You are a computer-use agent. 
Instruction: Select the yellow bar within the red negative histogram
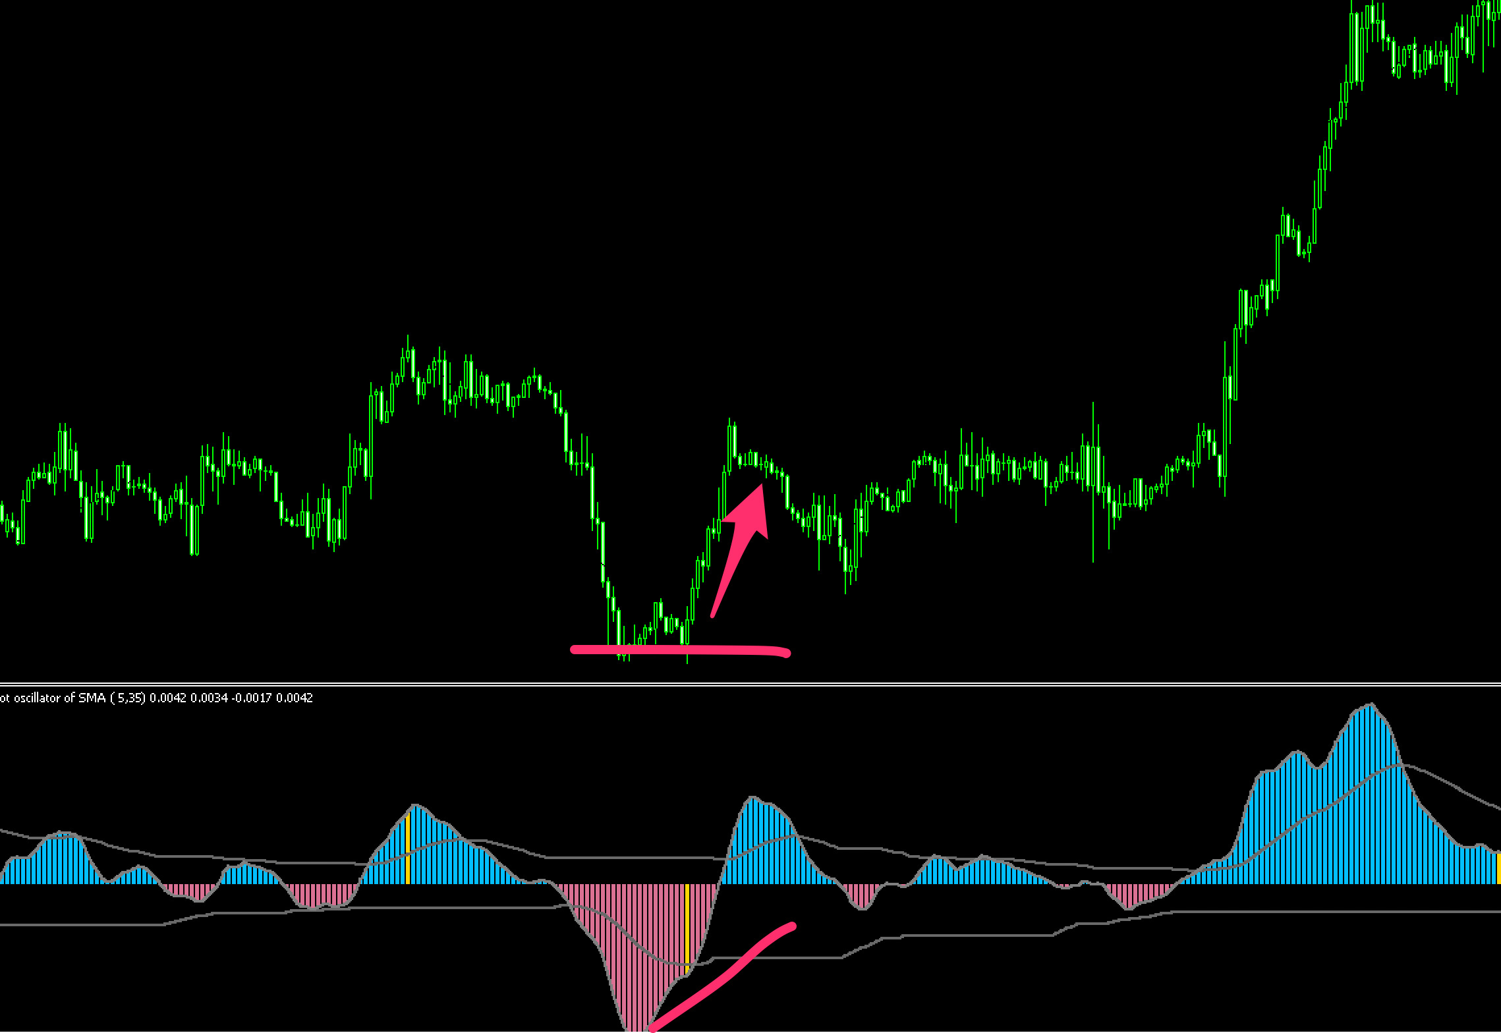click(x=687, y=929)
